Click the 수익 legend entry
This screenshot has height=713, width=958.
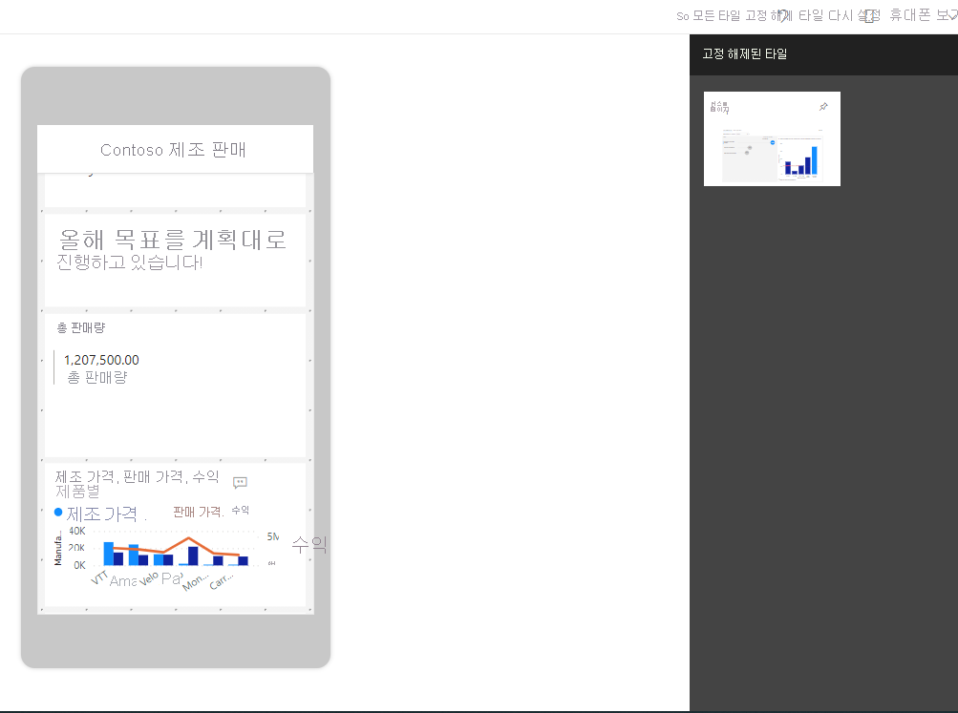[240, 511]
